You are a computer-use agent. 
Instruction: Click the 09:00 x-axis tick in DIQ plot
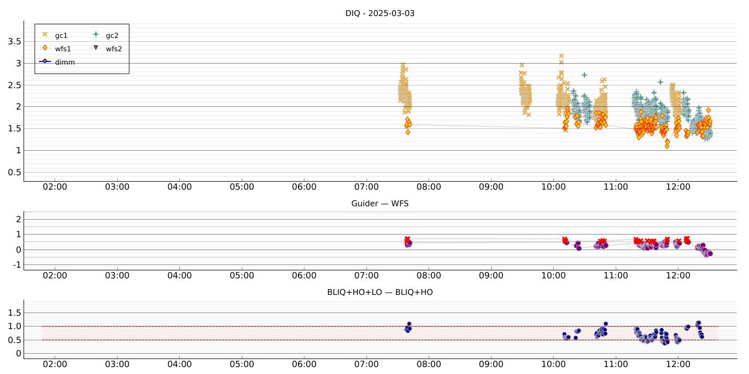coord(491,187)
